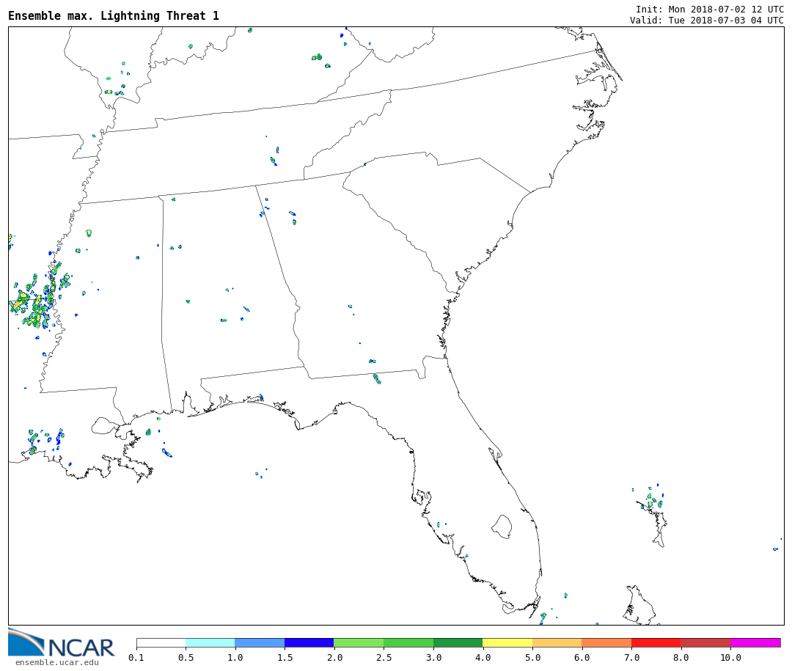Click the light orange 5.0–6.0 color swatch
This screenshot has width=792, height=671.
tap(557, 642)
